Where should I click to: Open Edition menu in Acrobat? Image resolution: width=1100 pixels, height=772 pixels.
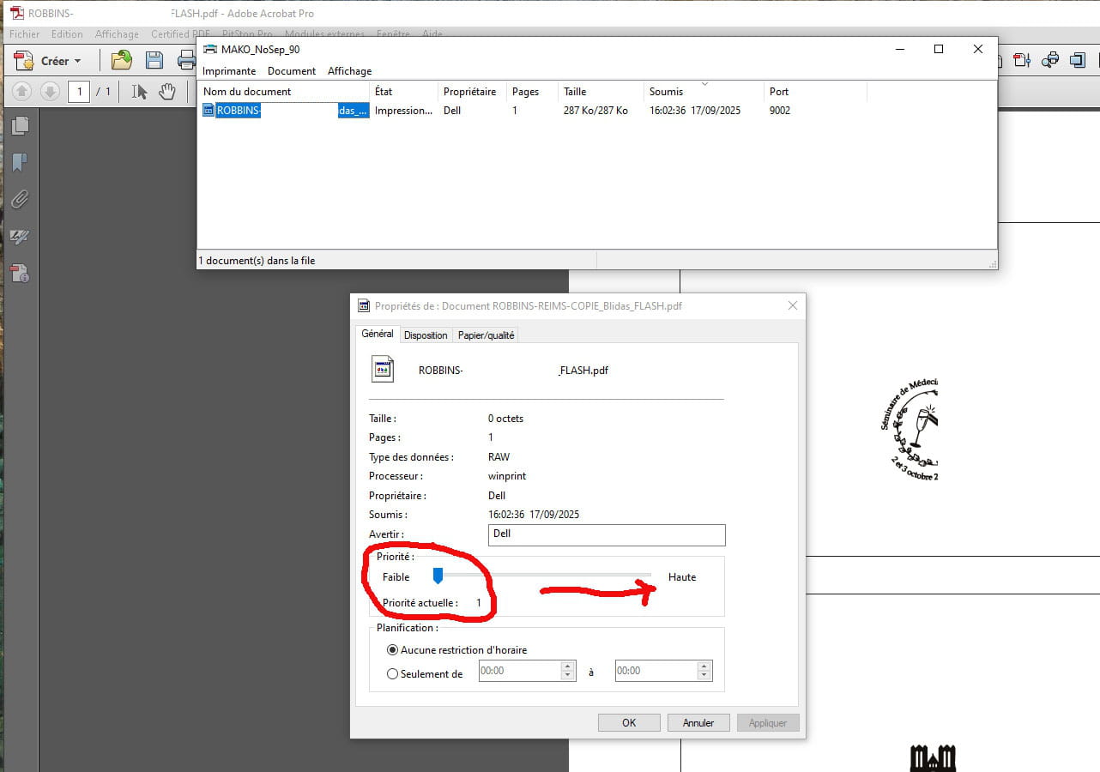67,34
